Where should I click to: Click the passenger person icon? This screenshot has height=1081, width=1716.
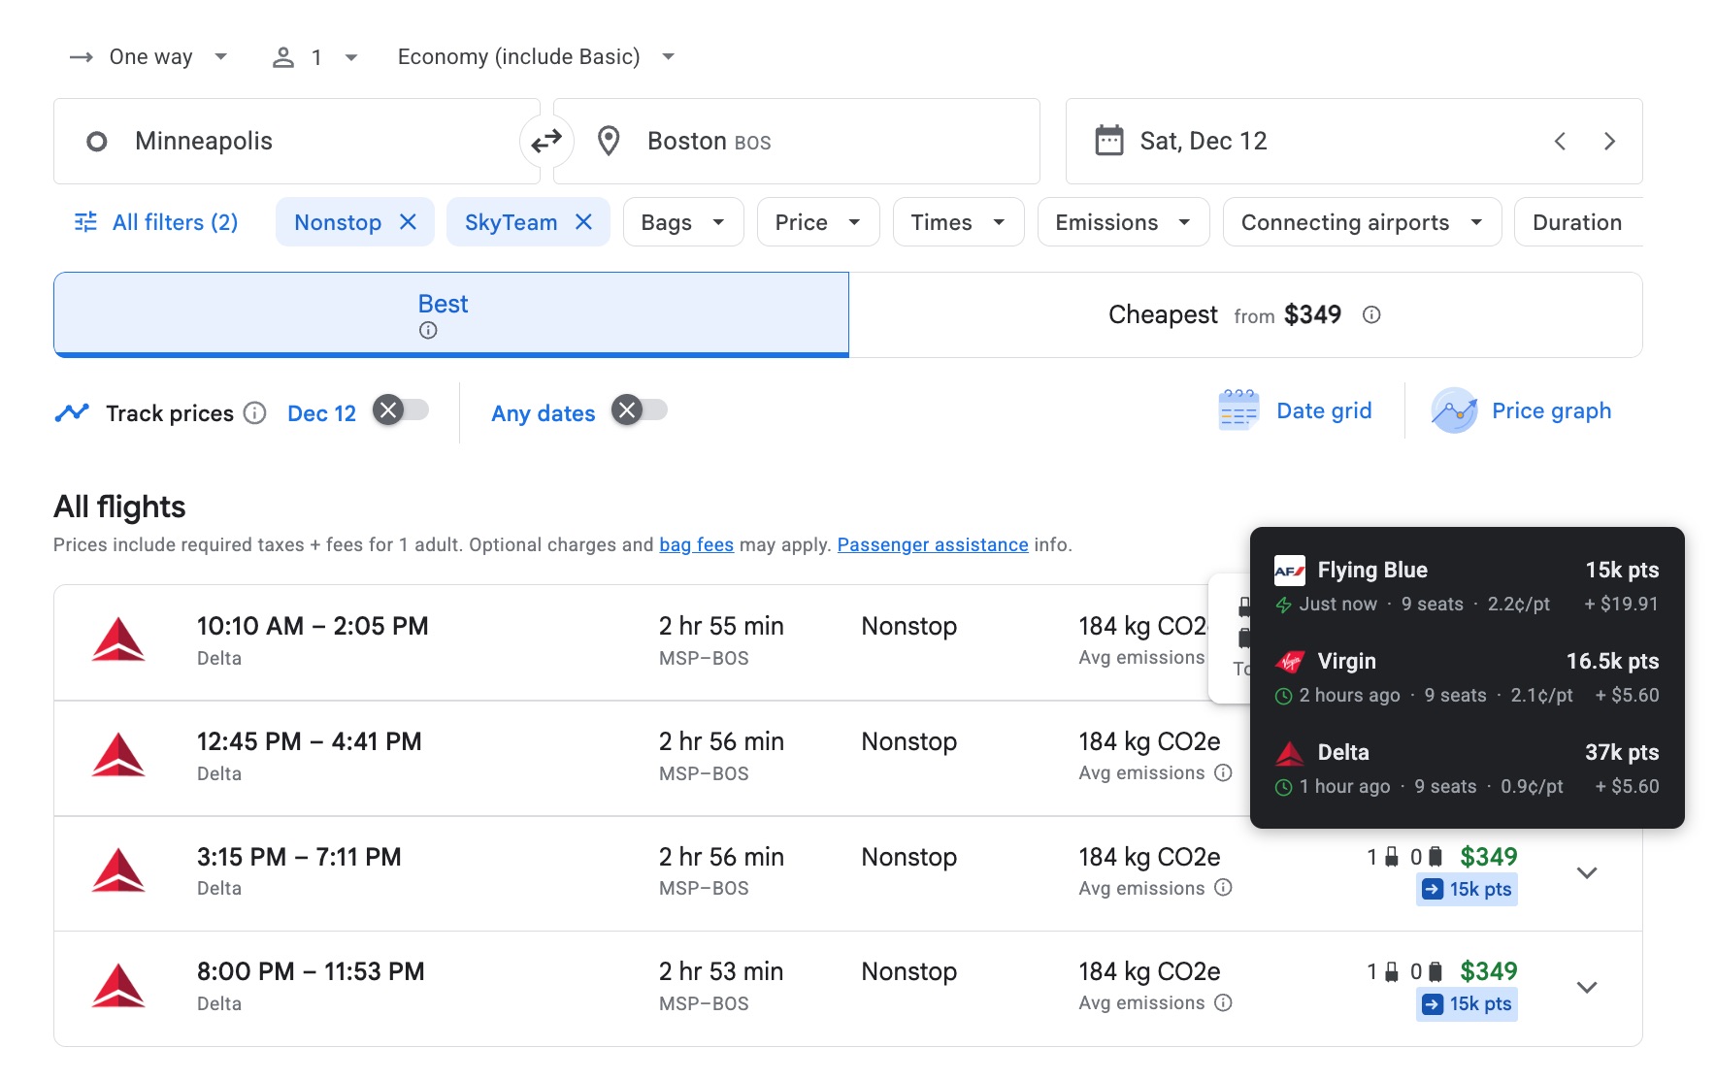[282, 57]
